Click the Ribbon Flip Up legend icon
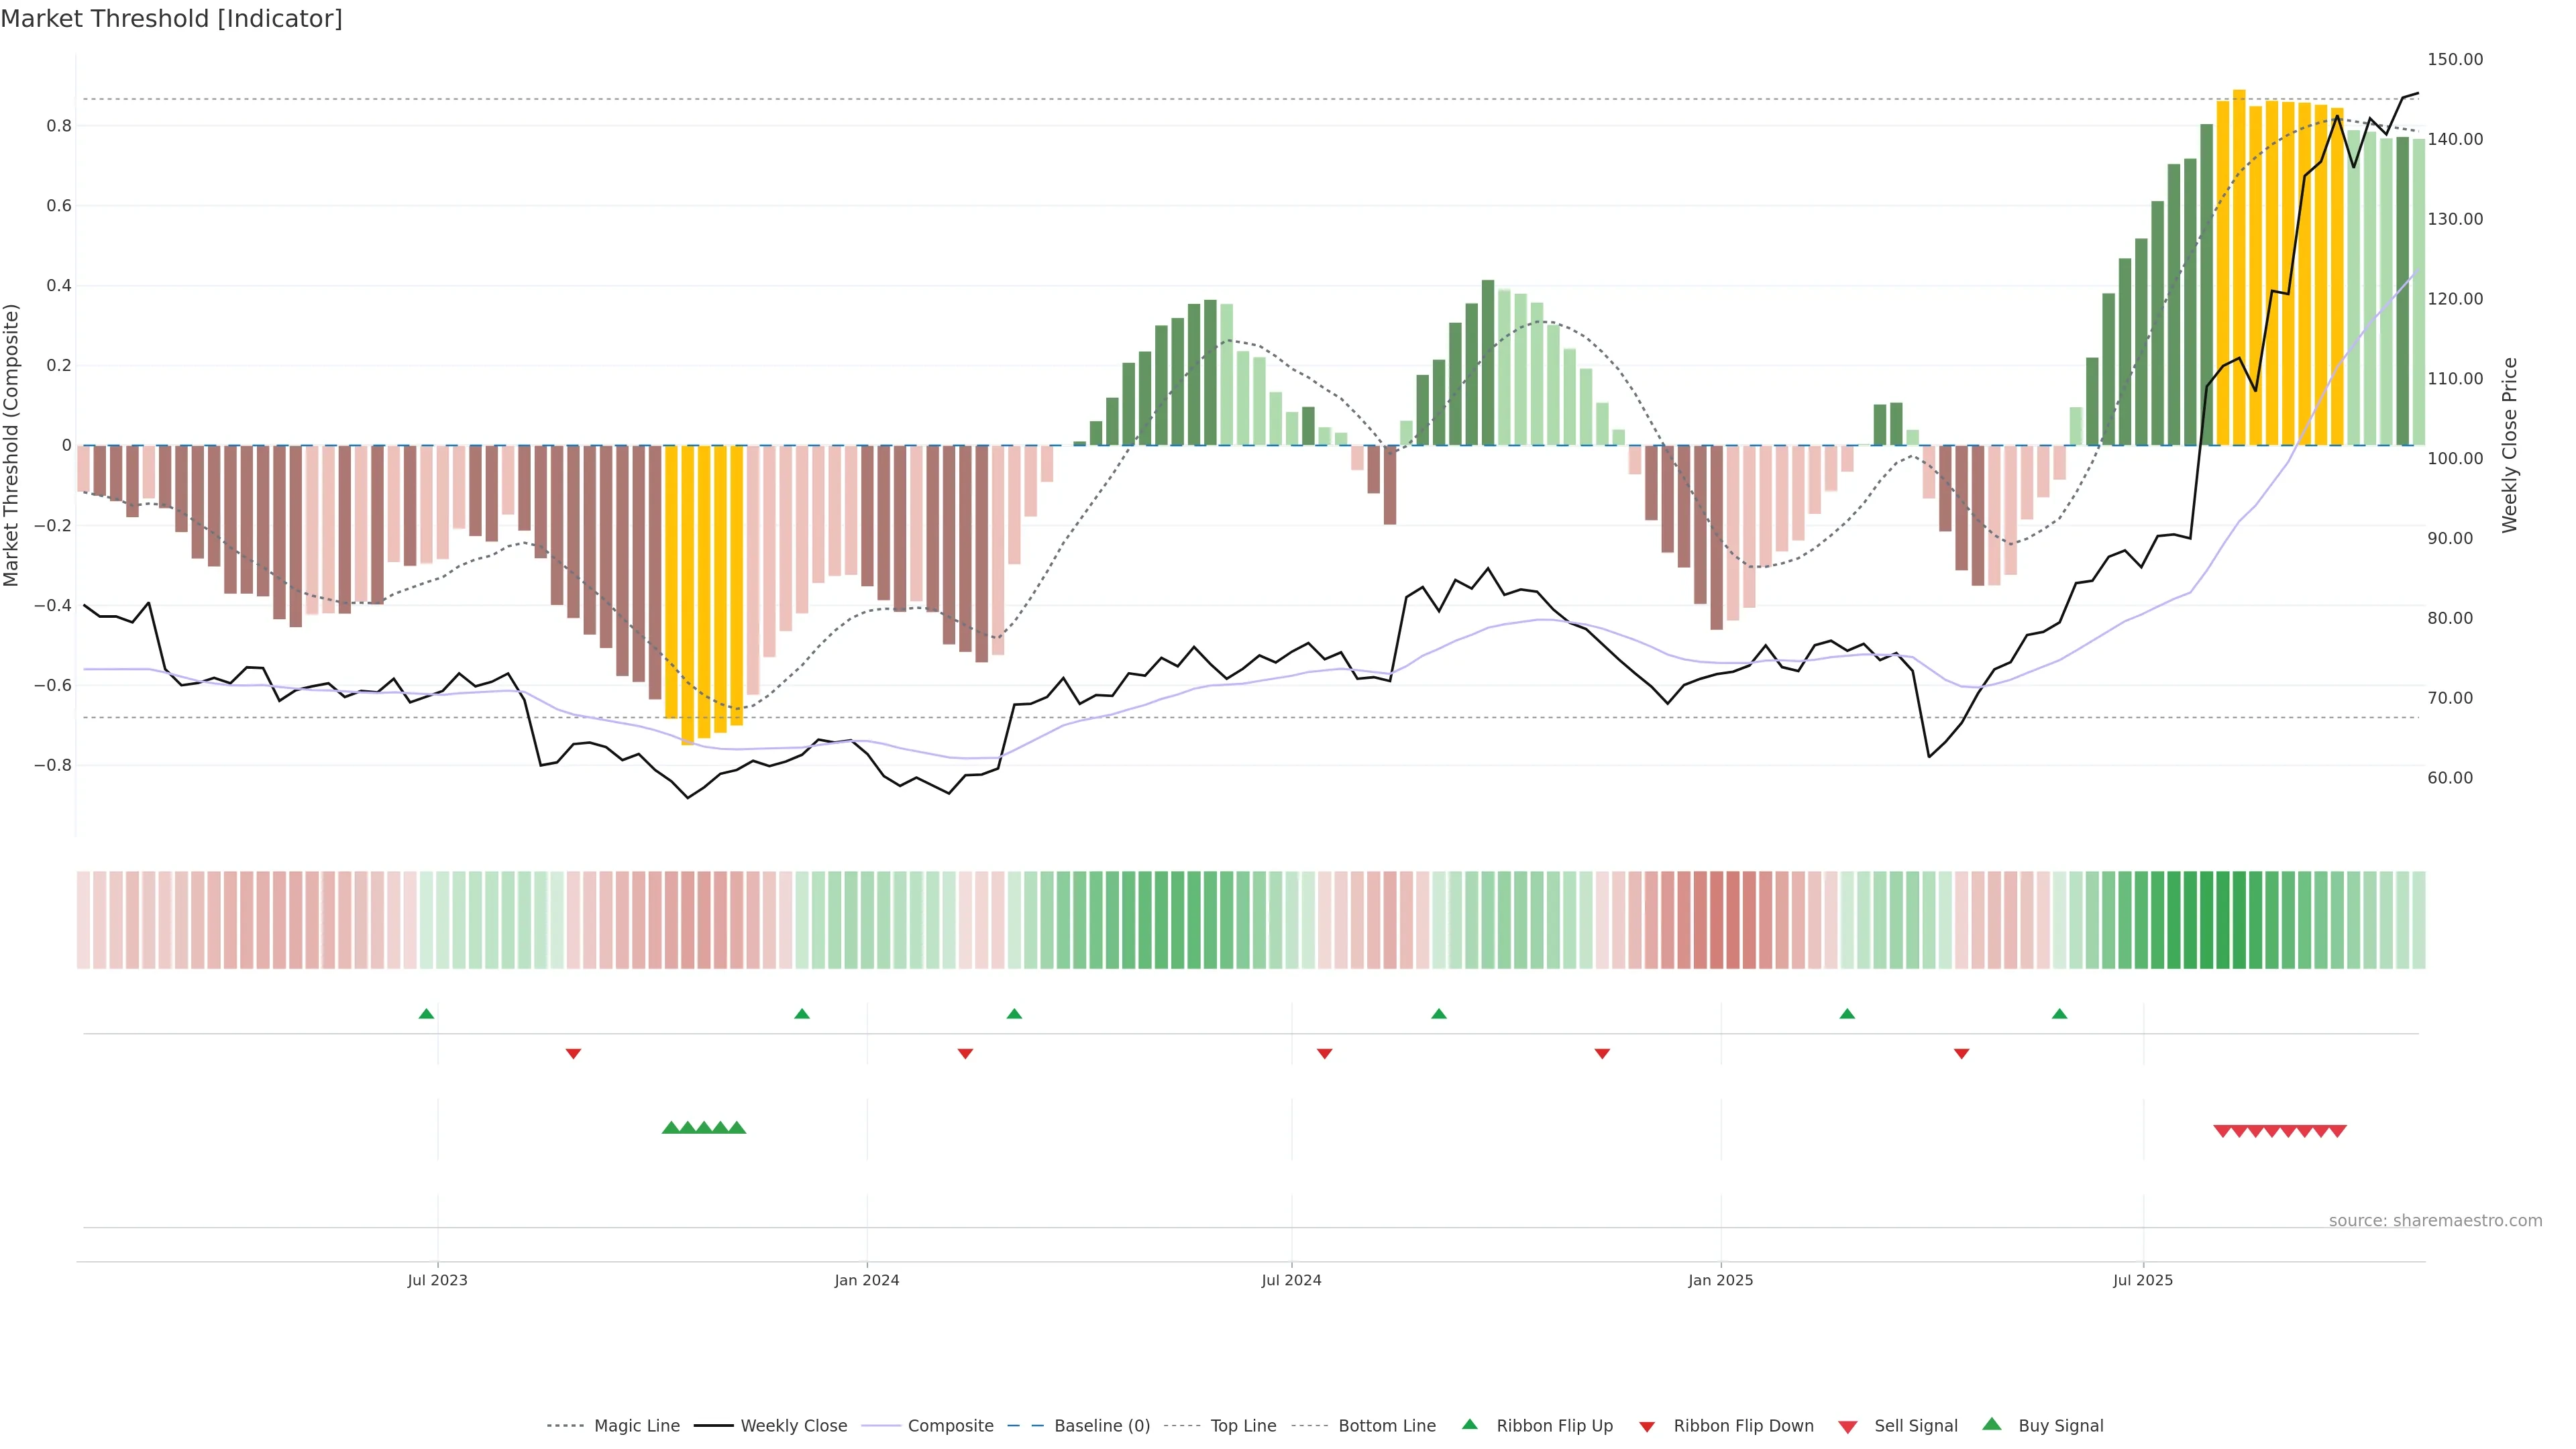This screenshot has height=1449, width=2576. (1470, 1425)
